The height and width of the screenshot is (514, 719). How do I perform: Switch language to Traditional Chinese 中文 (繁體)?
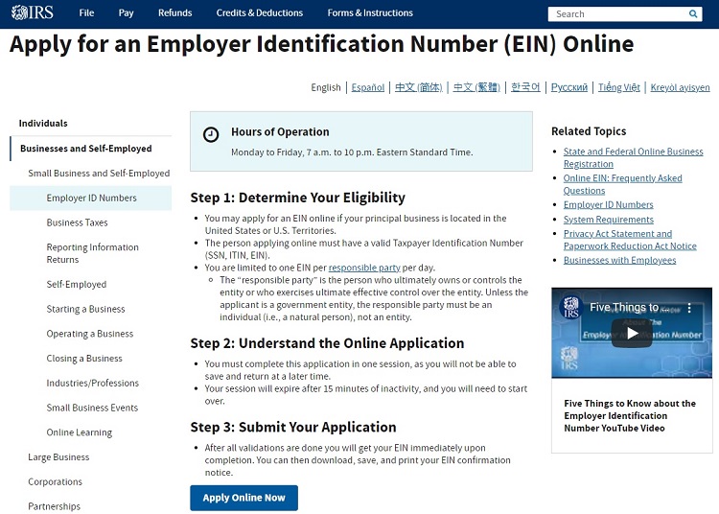(x=476, y=87)
